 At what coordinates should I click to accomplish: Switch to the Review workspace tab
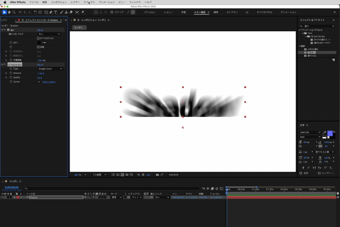(x=168, y=12)
